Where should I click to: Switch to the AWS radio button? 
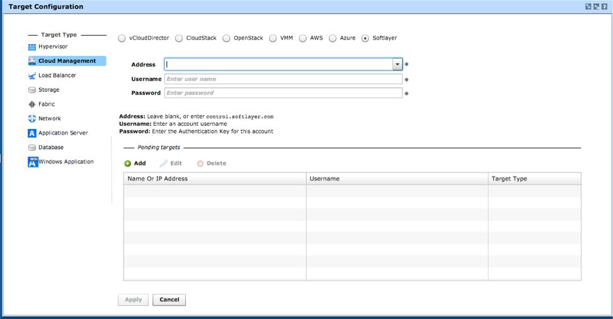(303, 38)
